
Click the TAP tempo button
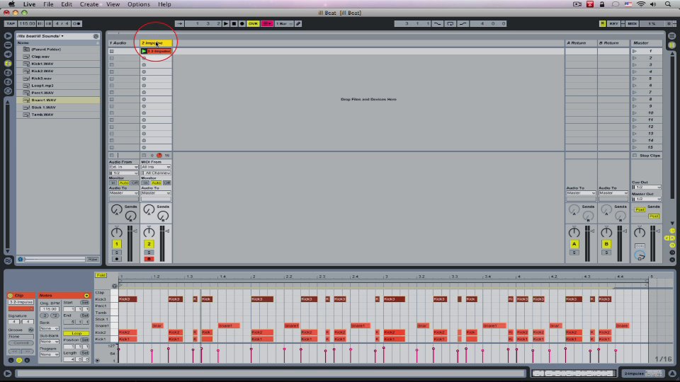[11, 23]
